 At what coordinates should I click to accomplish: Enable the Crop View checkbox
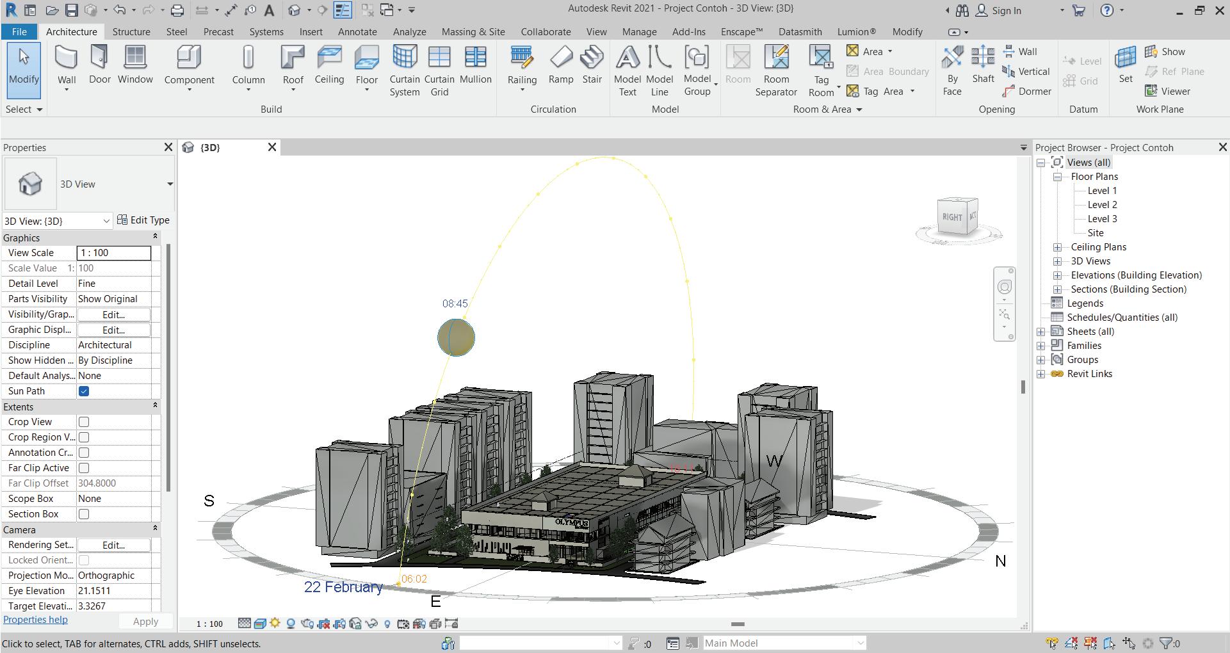(84, 422)
